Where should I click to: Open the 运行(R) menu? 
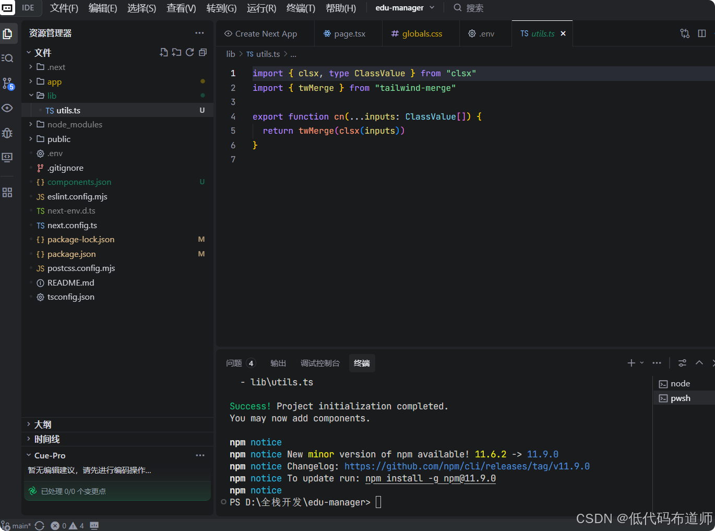[x=261, y=8]
